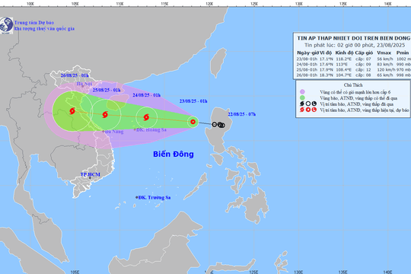Screen dimensions: 411x274
Task: Click the 'DK. Hoàng Sa' label
Action: [151, 130]
